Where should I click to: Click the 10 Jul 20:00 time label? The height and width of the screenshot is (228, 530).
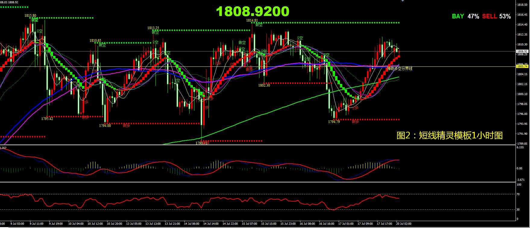tap(114, 224)
